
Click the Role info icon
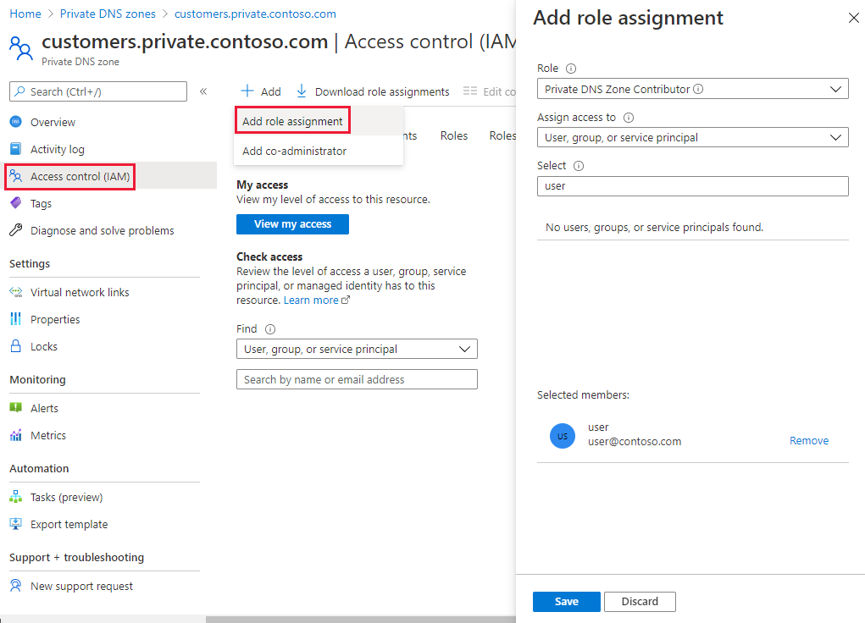point(571,69)
